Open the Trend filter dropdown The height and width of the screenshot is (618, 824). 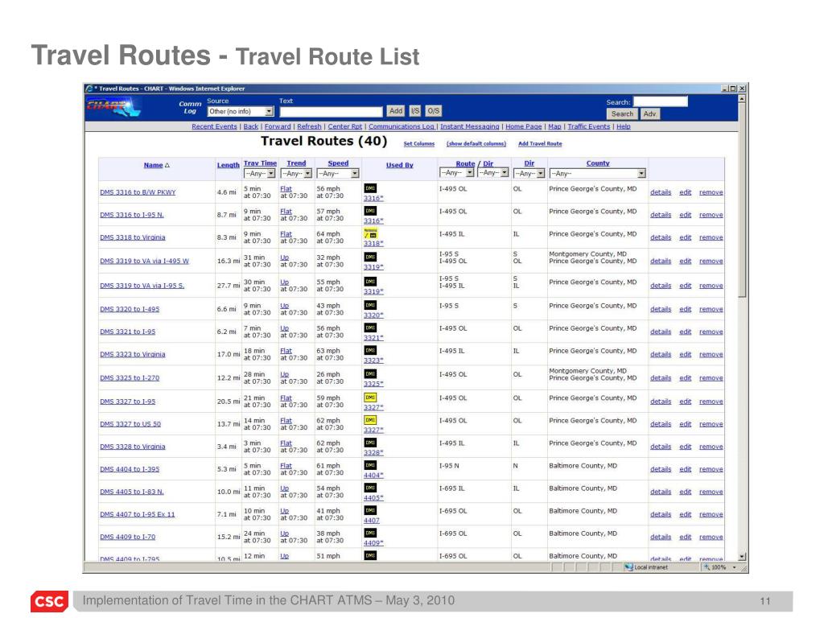coord(296,174)
